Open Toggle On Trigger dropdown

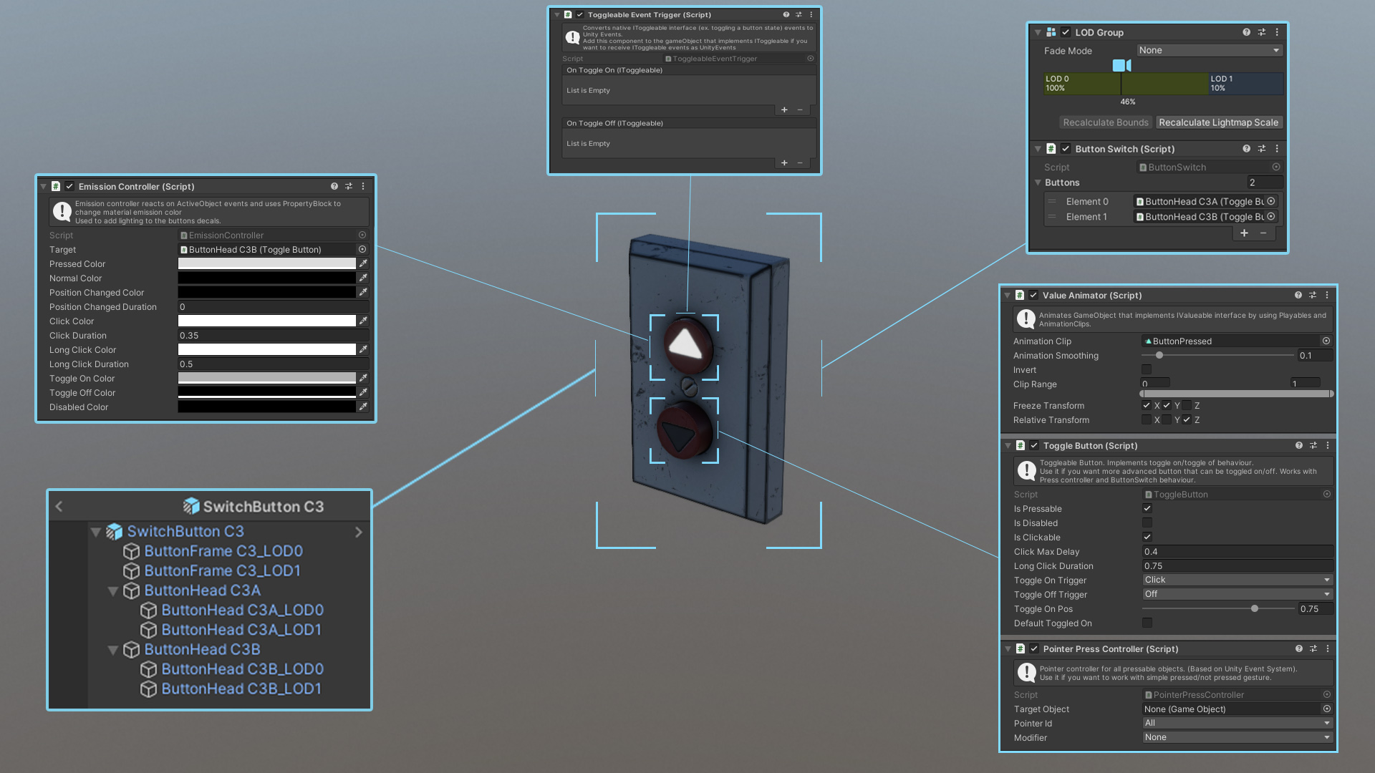pyautogui.click(x=1237, y=580)
